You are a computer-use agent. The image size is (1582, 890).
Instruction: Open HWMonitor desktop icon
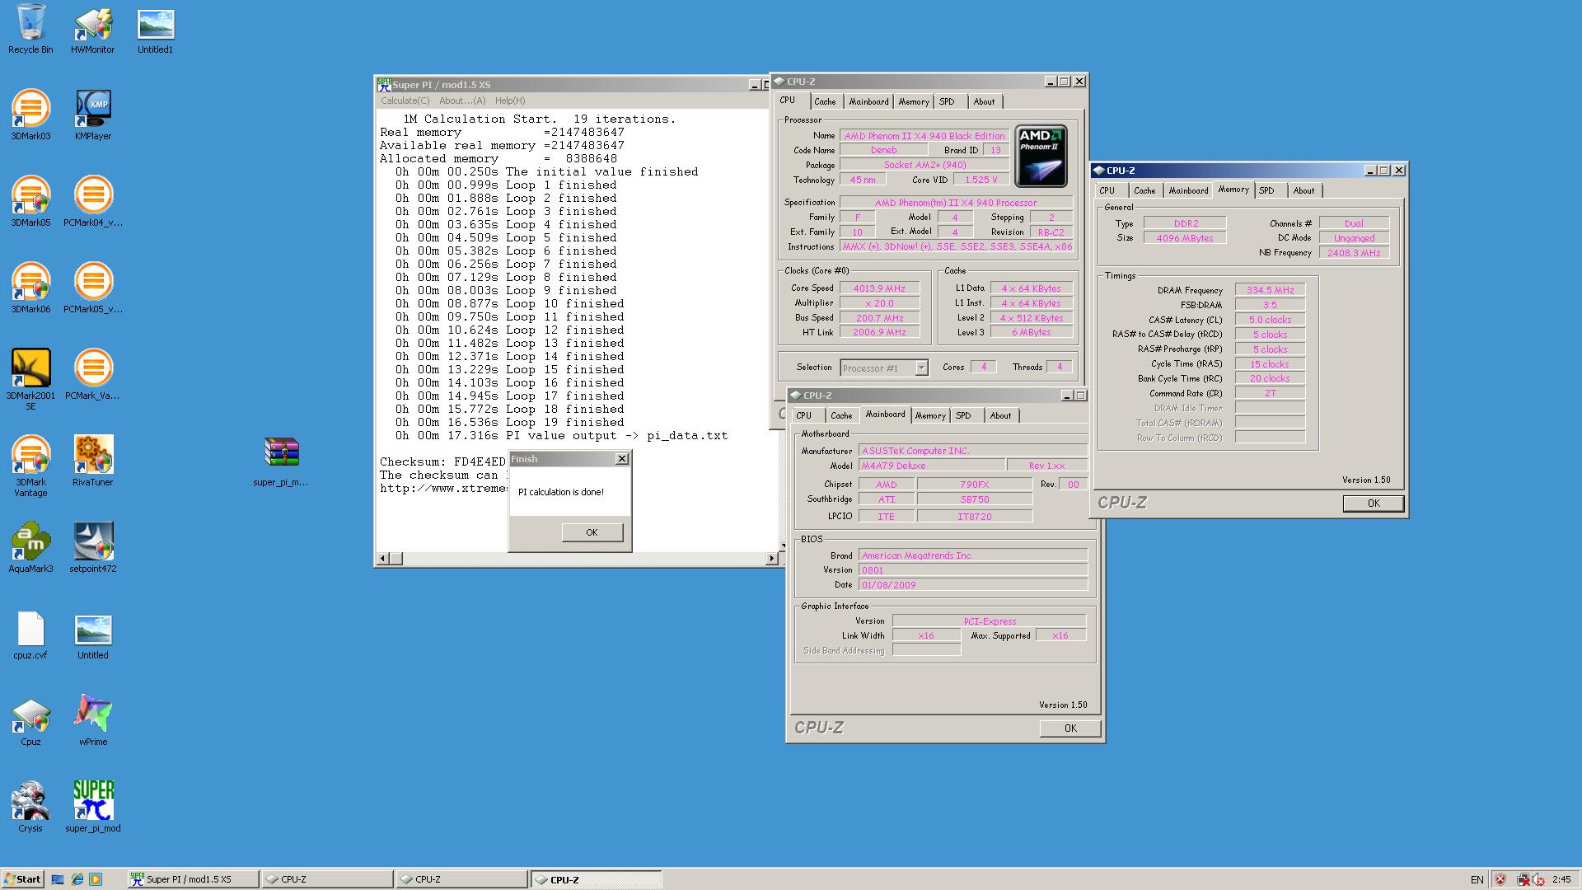click(92, 29)
